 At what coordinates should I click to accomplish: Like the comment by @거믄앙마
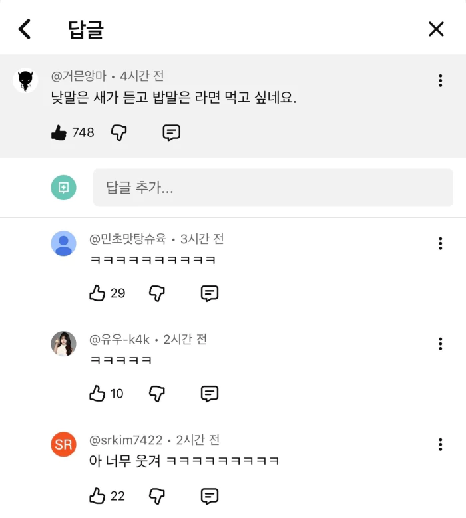[59, 133]
